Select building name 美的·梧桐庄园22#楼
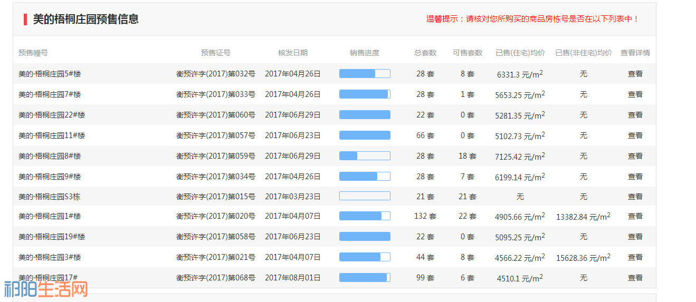Viewport: 696px width, 302px height. pyautogui.click(x=52, y=115)
